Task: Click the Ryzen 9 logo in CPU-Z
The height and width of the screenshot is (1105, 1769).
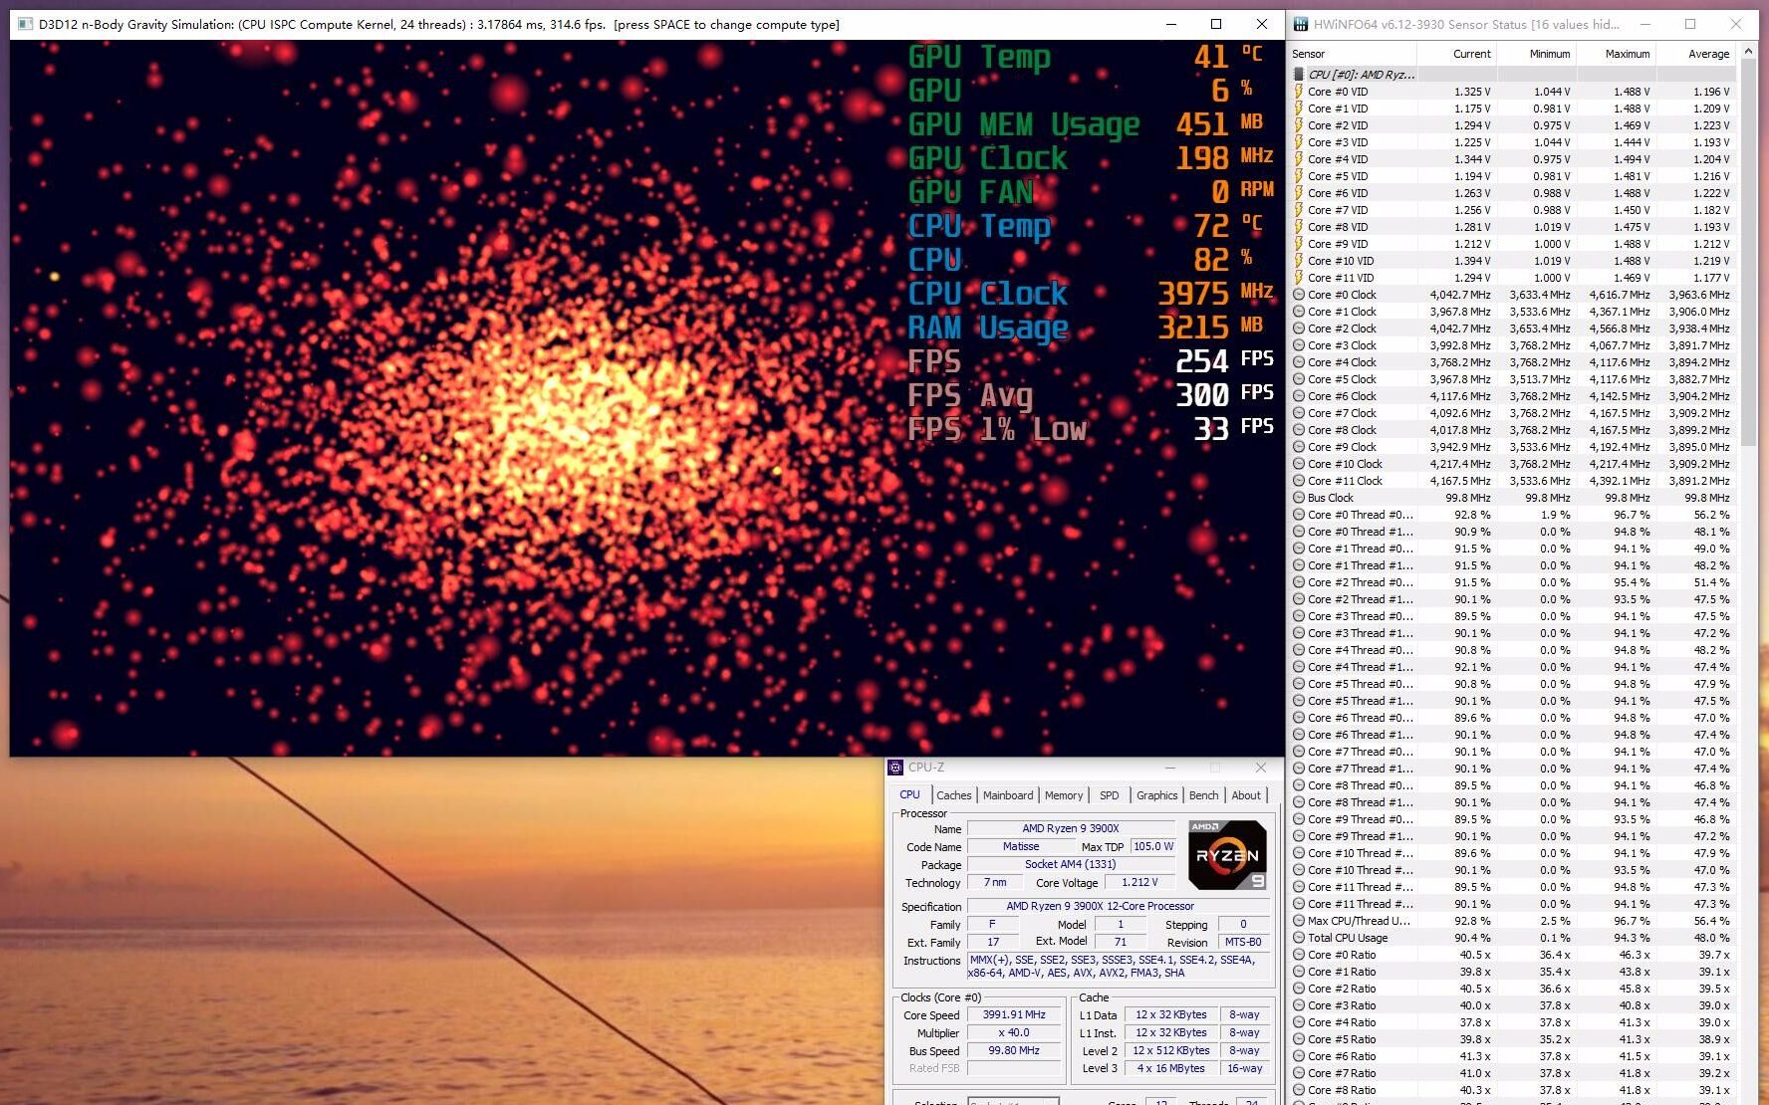Action: [1227, 854]
